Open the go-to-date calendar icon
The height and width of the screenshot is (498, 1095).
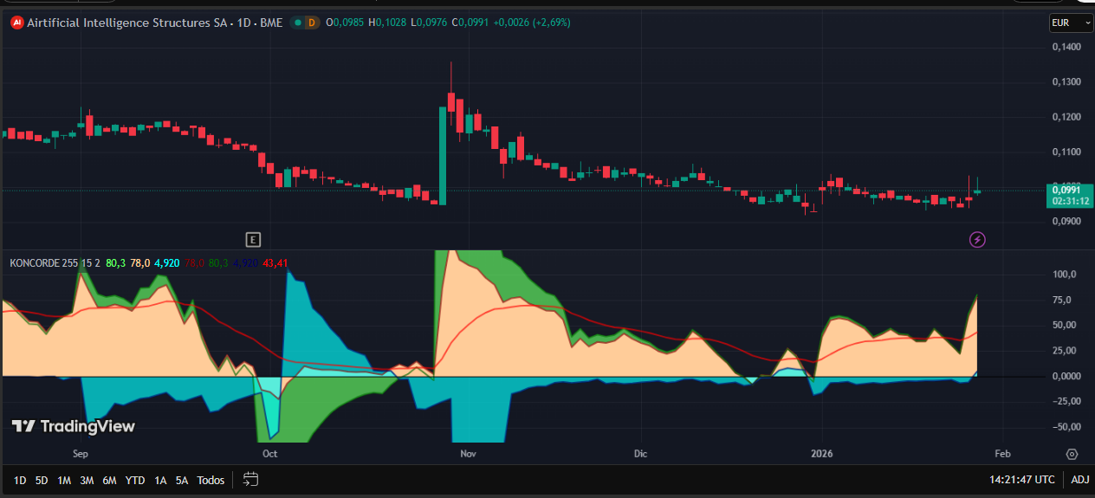[x=250, y=479]
